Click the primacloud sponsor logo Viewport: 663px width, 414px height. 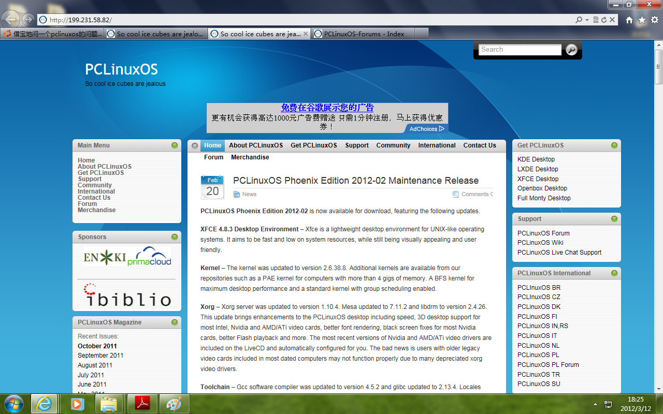point(149,256)
